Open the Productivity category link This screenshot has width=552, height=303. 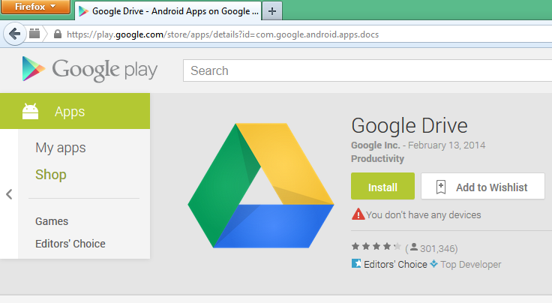coord(377,159)
